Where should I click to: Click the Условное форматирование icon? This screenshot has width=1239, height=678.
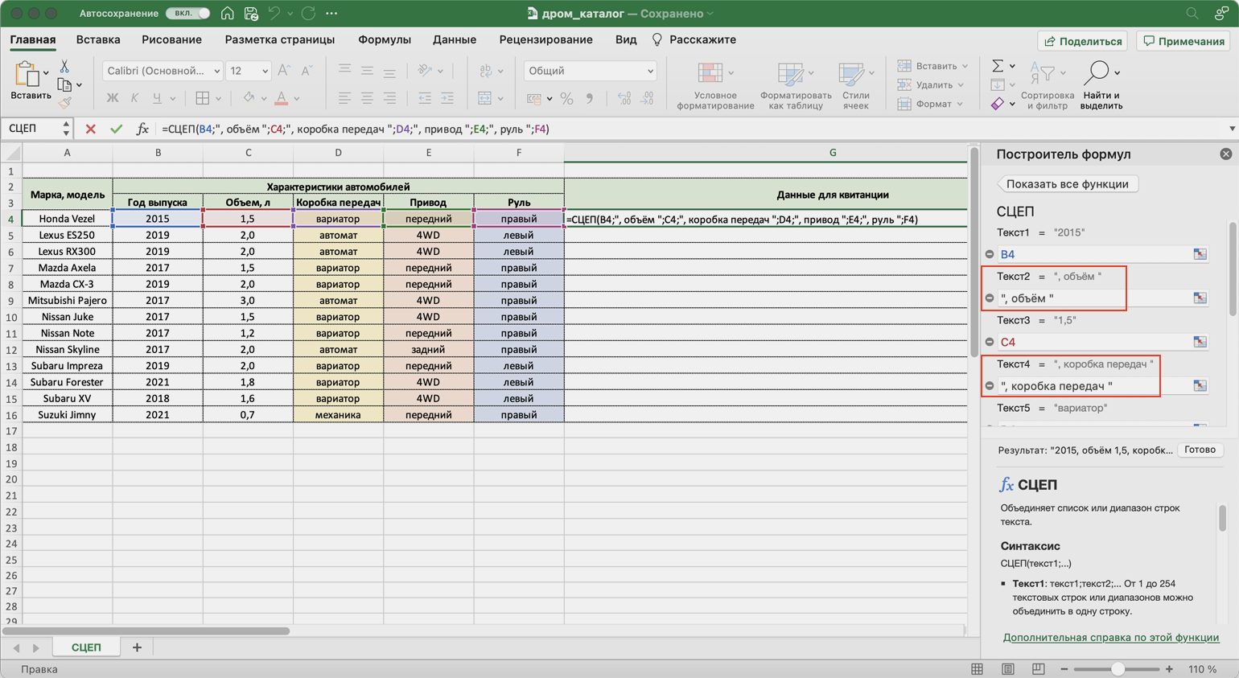[x=710, y=75]
